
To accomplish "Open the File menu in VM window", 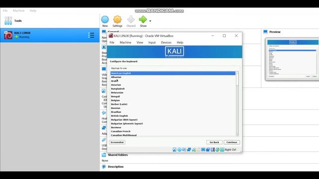I will coord(112,42).
